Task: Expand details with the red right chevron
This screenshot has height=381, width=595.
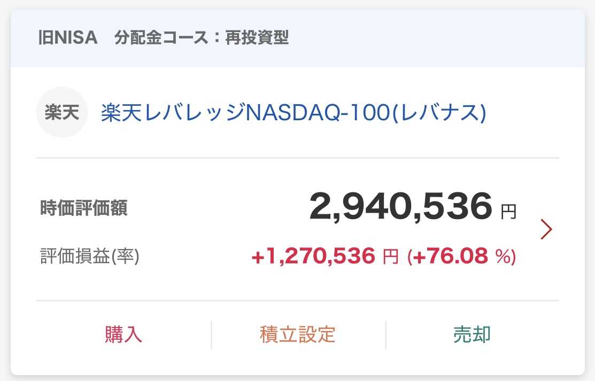Action: (546, 229)
